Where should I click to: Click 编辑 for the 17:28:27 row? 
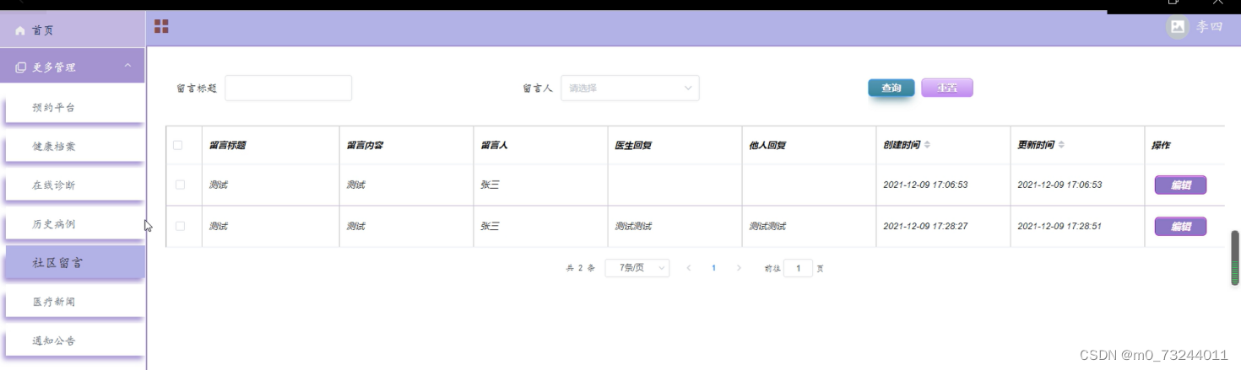(x=1180, y=226)
